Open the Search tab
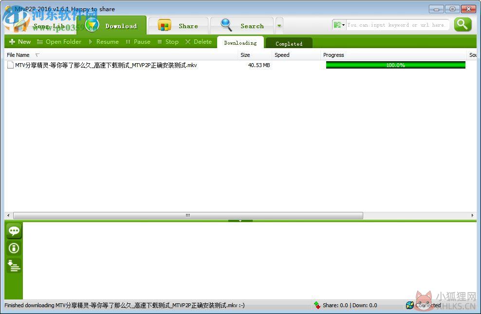The width and height of the screenshot is (481, 314). click(x=242, y=26)
